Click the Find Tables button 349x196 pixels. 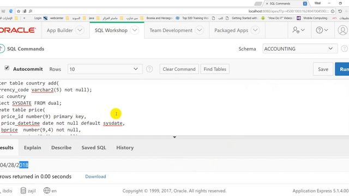click(215, 69)
